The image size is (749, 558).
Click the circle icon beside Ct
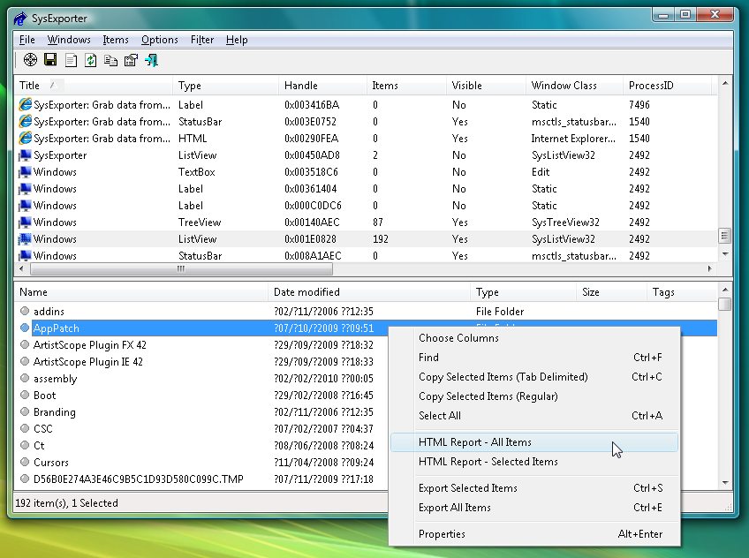tap(25, 445)
